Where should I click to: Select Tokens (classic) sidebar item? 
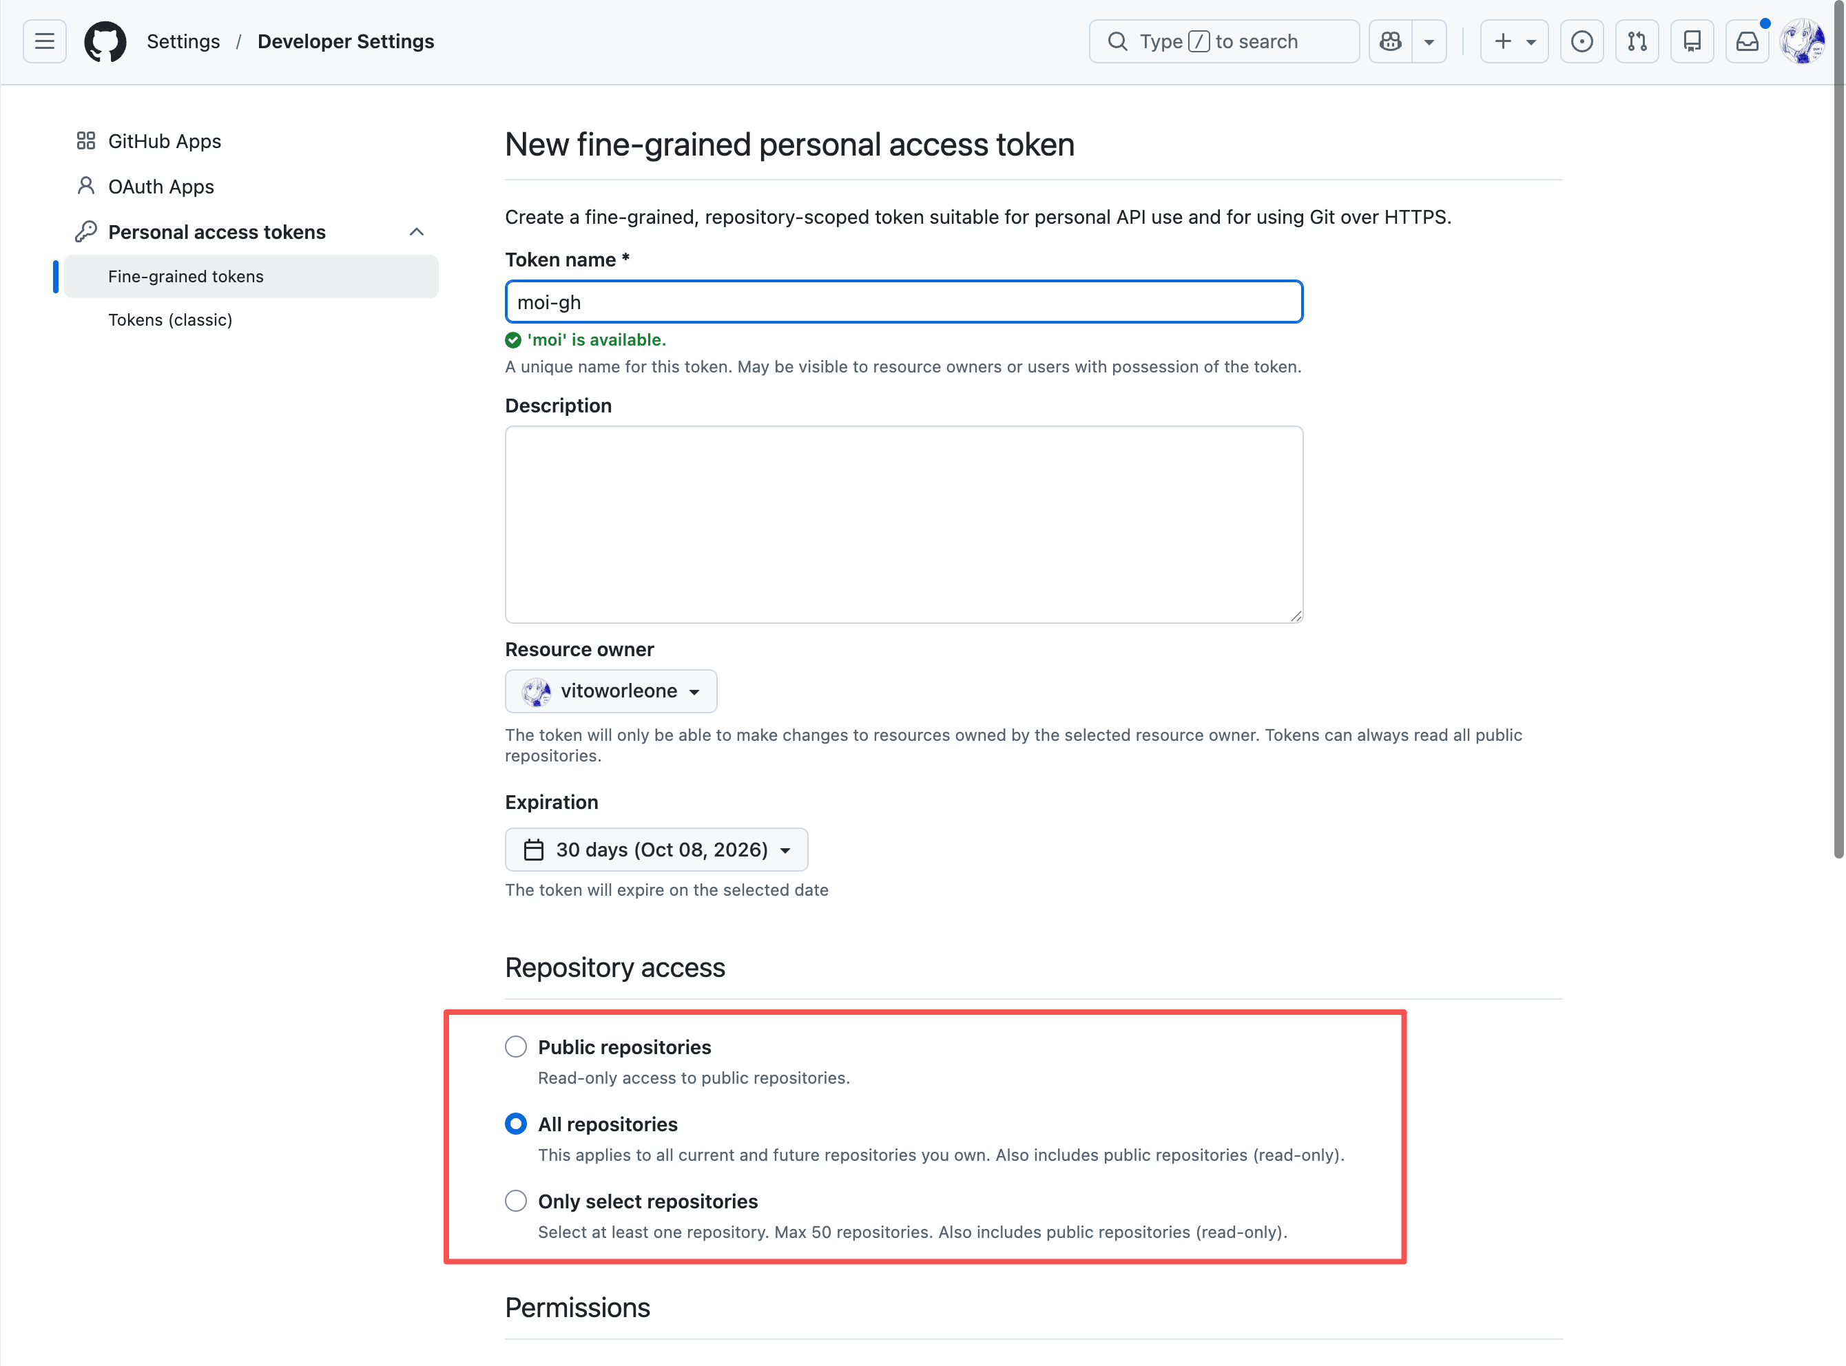pos(251,320)
